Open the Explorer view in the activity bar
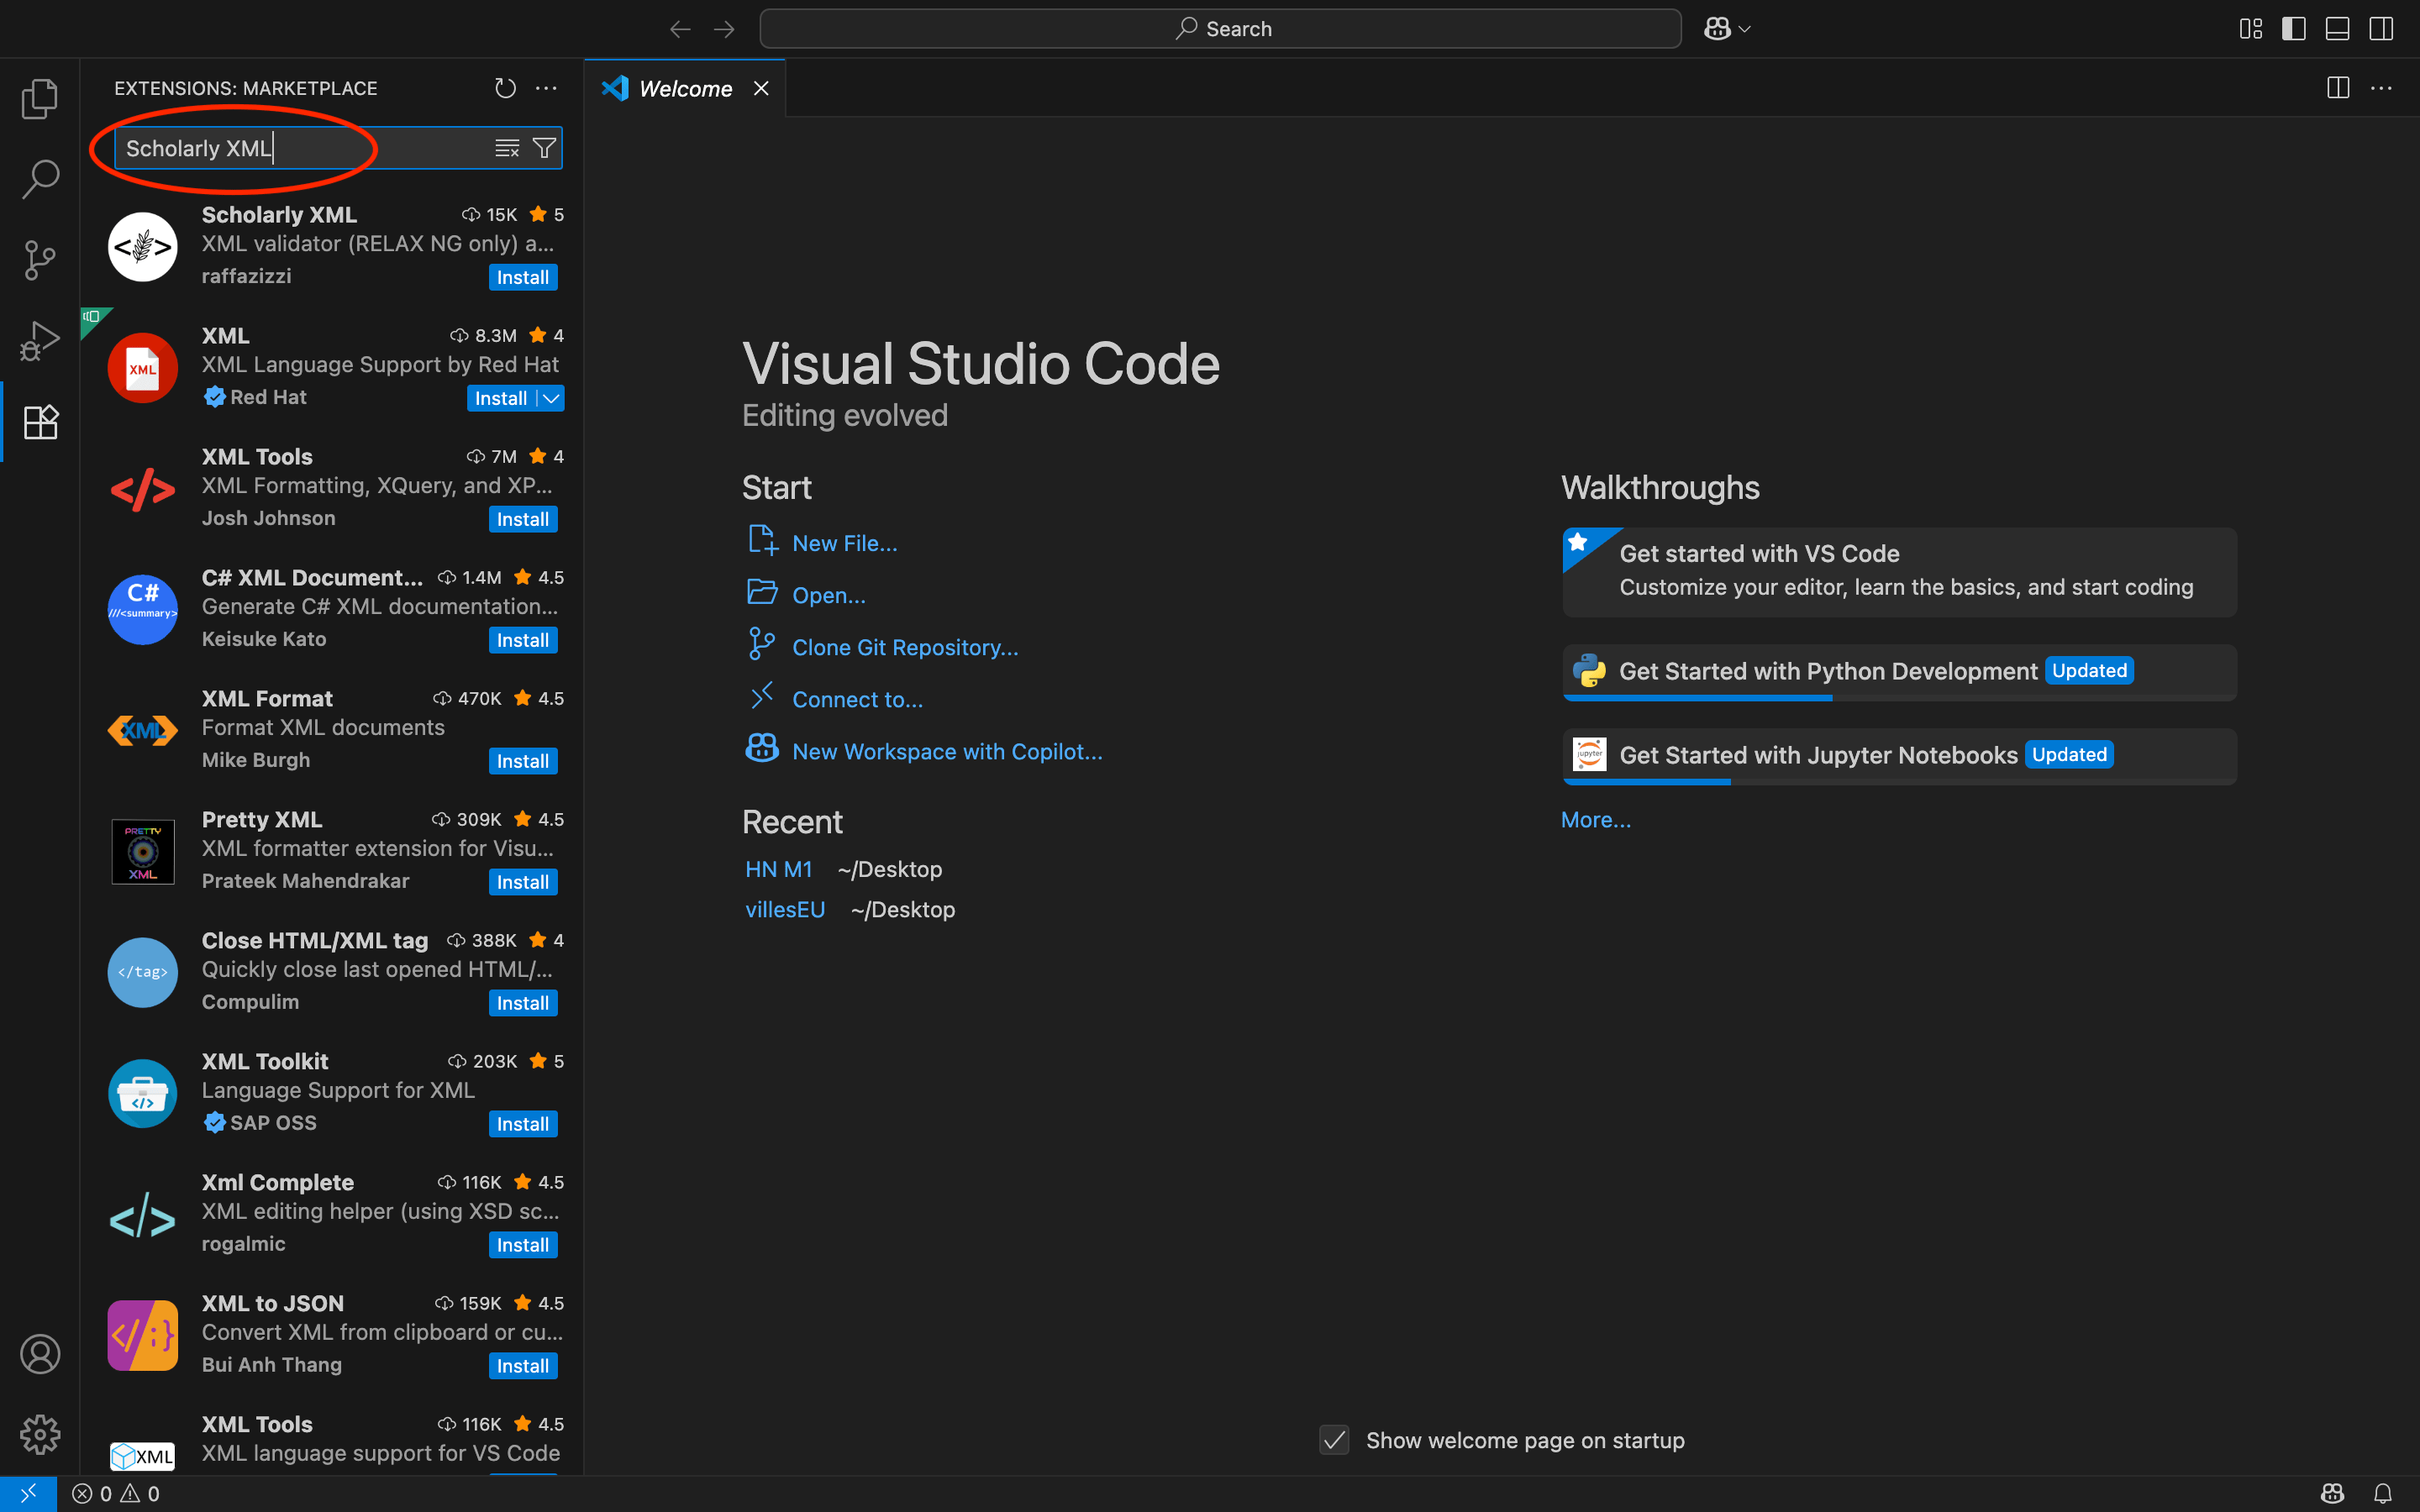2420x1512 pixels. tap(39, 98)
